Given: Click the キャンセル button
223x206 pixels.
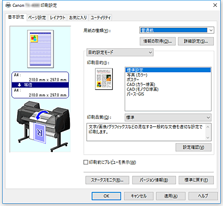Looking at the screenshot, I should pos(139,196).
